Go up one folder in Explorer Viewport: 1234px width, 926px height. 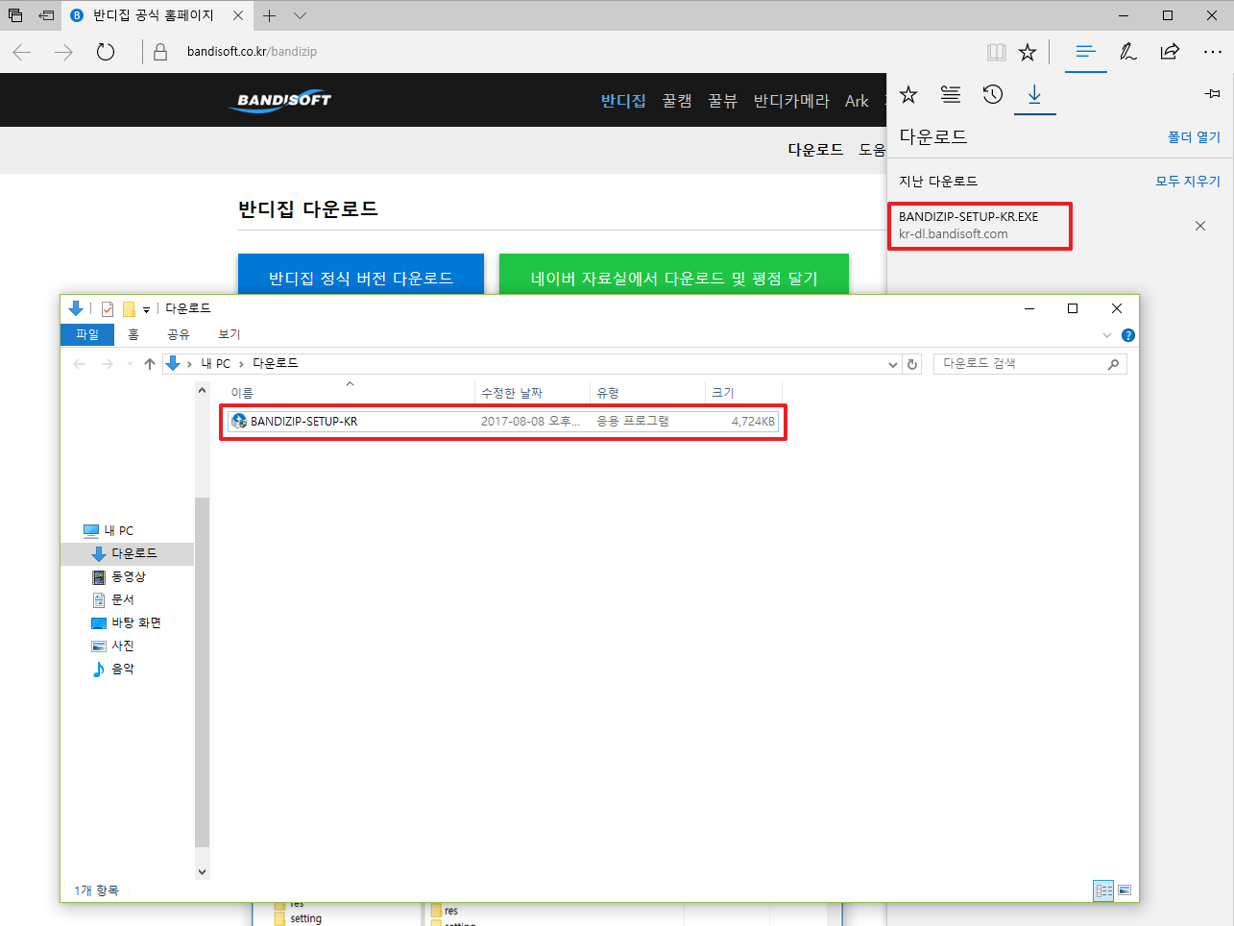(x=150, y=364)
